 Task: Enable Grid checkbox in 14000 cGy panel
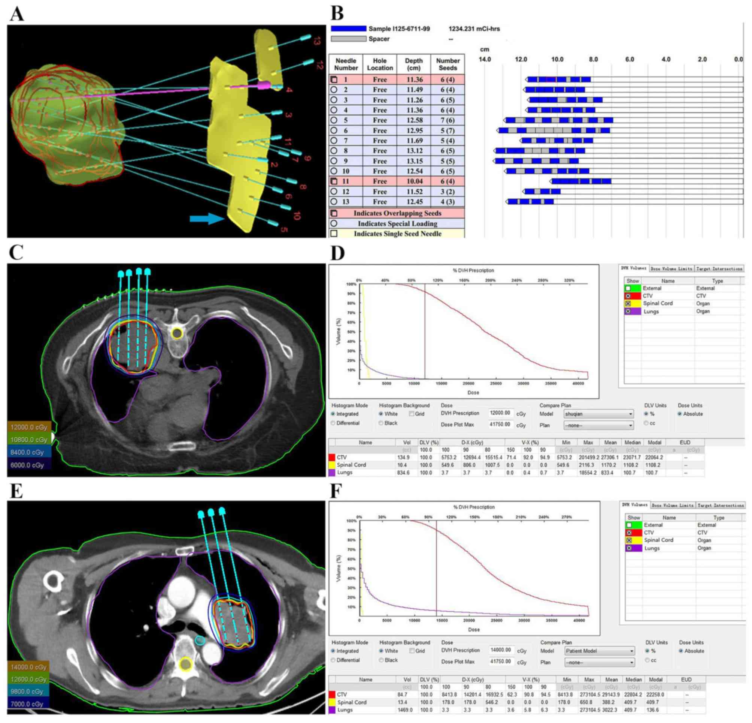[x=412, y=651]
